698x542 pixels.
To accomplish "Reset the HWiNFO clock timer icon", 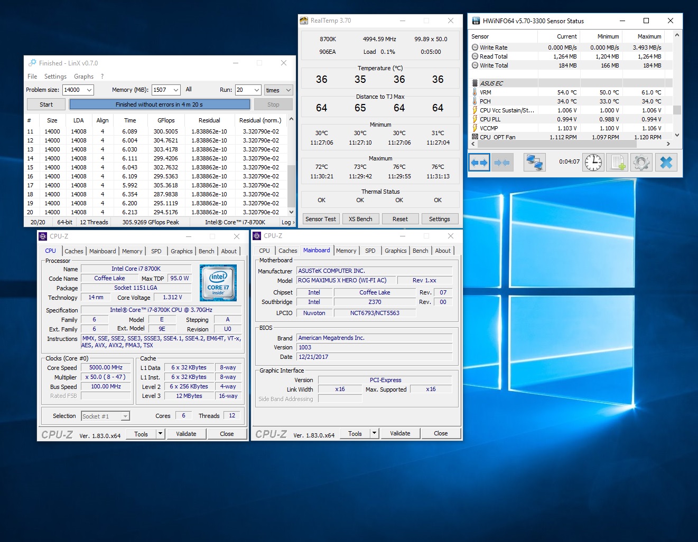I will (593, 163).
